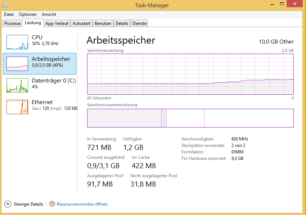Image resolution: width=306 pixels, height=215 pixels.
Task: Click the Speicherauslastung usage graph
Action: [190, 74]
